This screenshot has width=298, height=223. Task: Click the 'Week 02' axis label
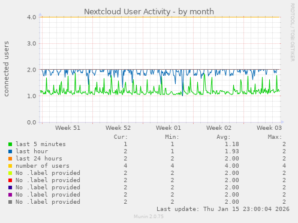(x=219, y=128)
